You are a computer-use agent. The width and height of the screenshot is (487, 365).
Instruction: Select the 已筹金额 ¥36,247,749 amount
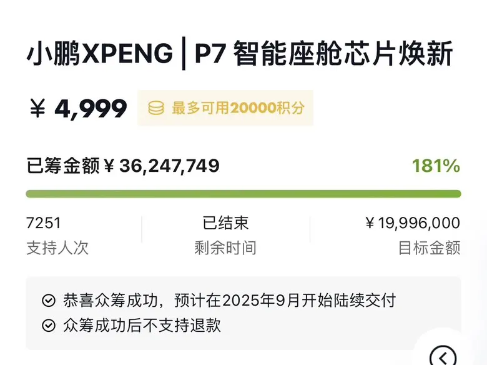coord(123,166)
